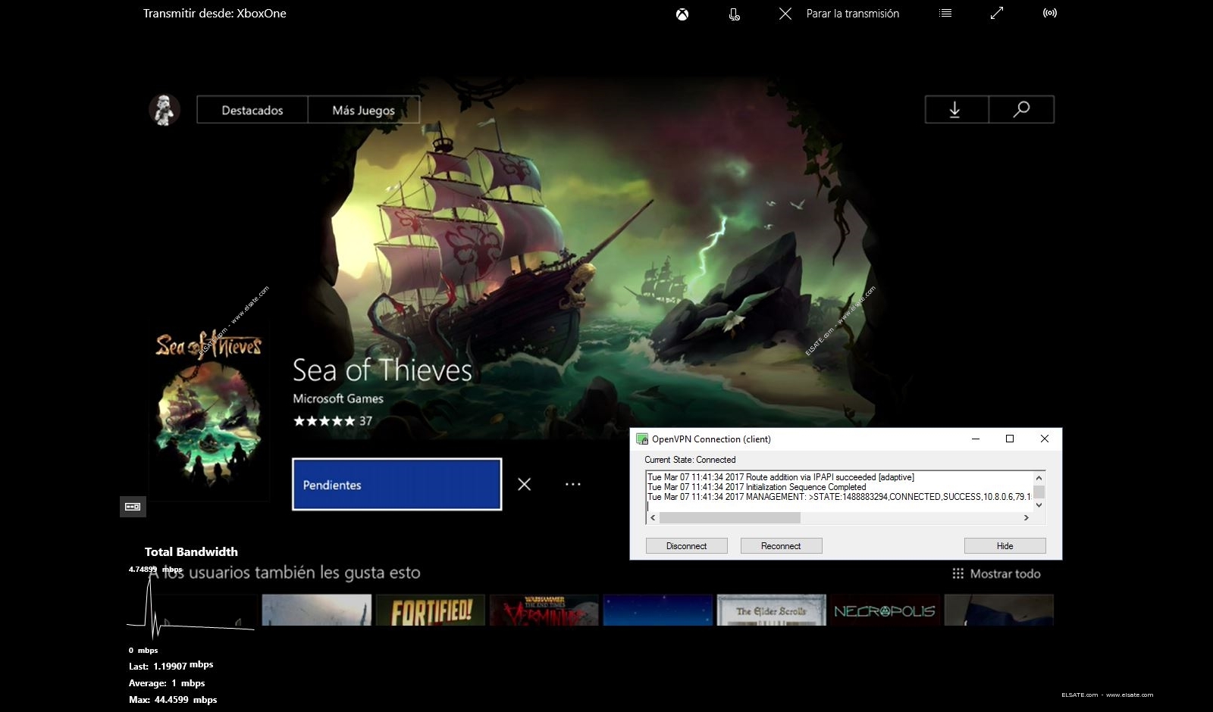Select the Sea of Thieves box art
Viewport: 1213px width, 712px height.
click(x=209, y=413)
